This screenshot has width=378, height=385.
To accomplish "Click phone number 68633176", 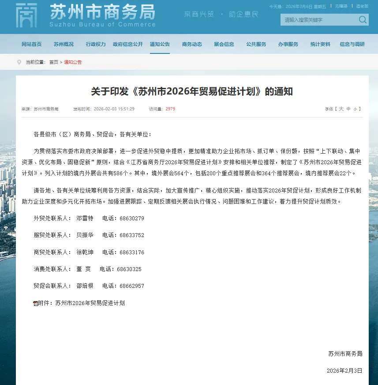I will [132, 253].
